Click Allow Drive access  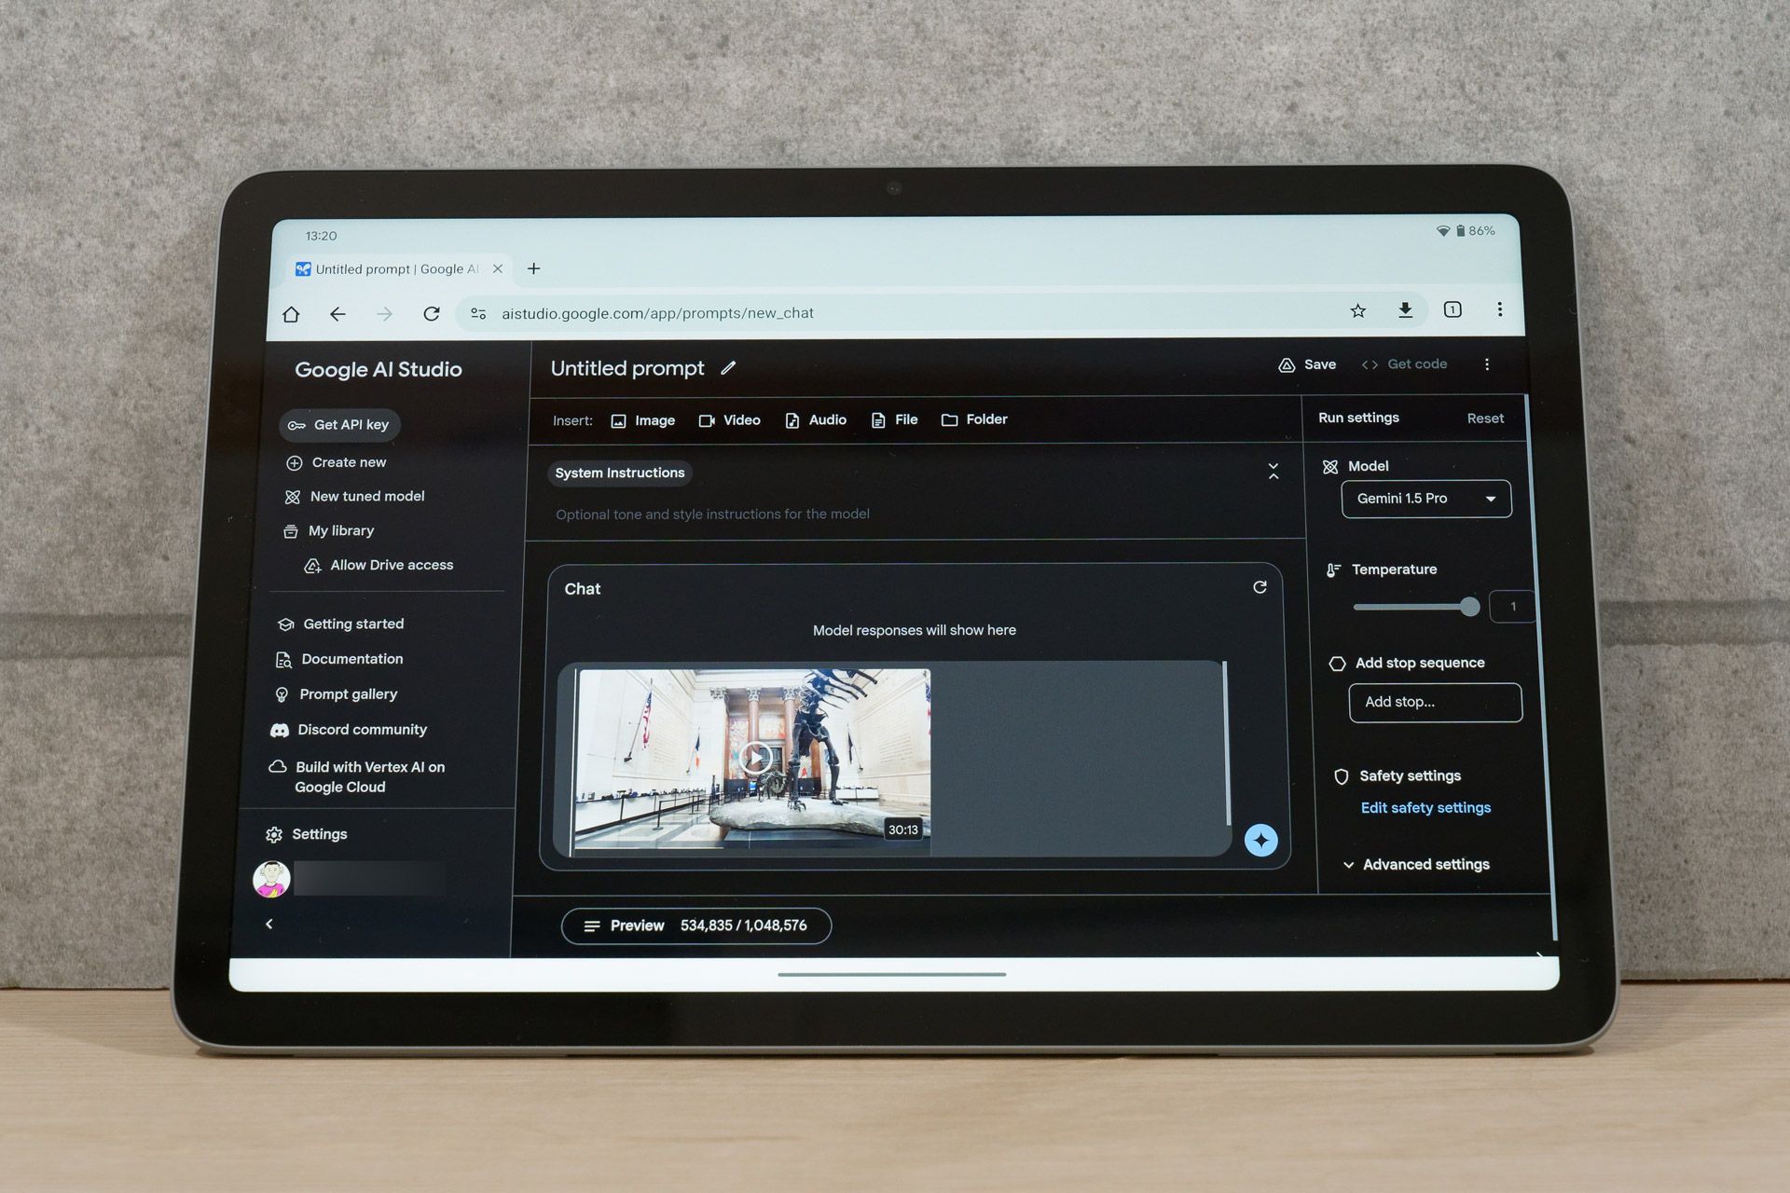coord(379,566)
